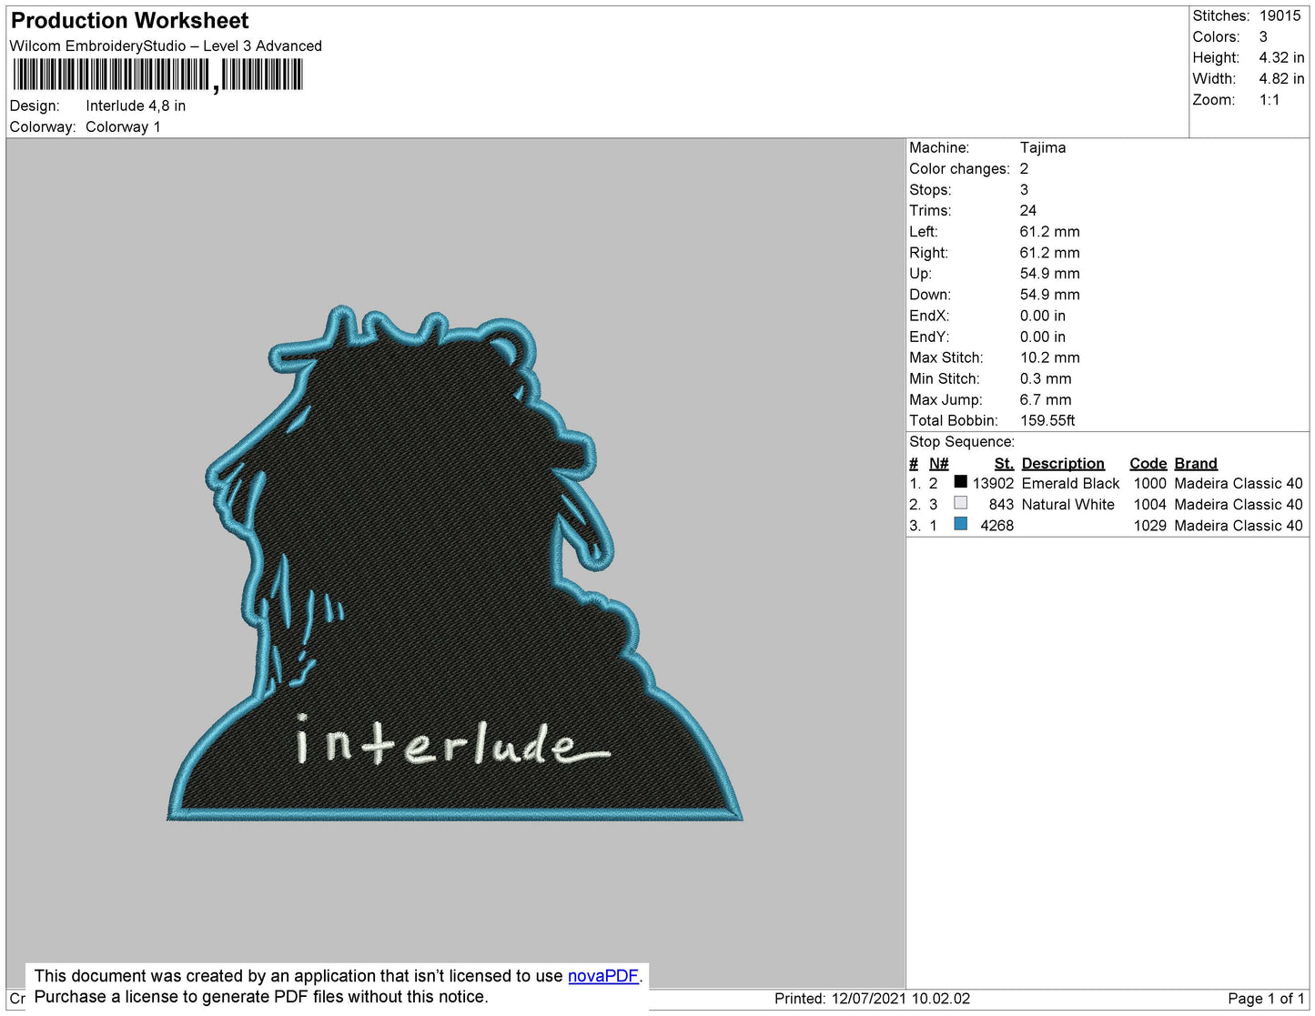Screen dimensions: 1315x1016
Task: Select EndX value '0.00 in'
Action: 1042,316
